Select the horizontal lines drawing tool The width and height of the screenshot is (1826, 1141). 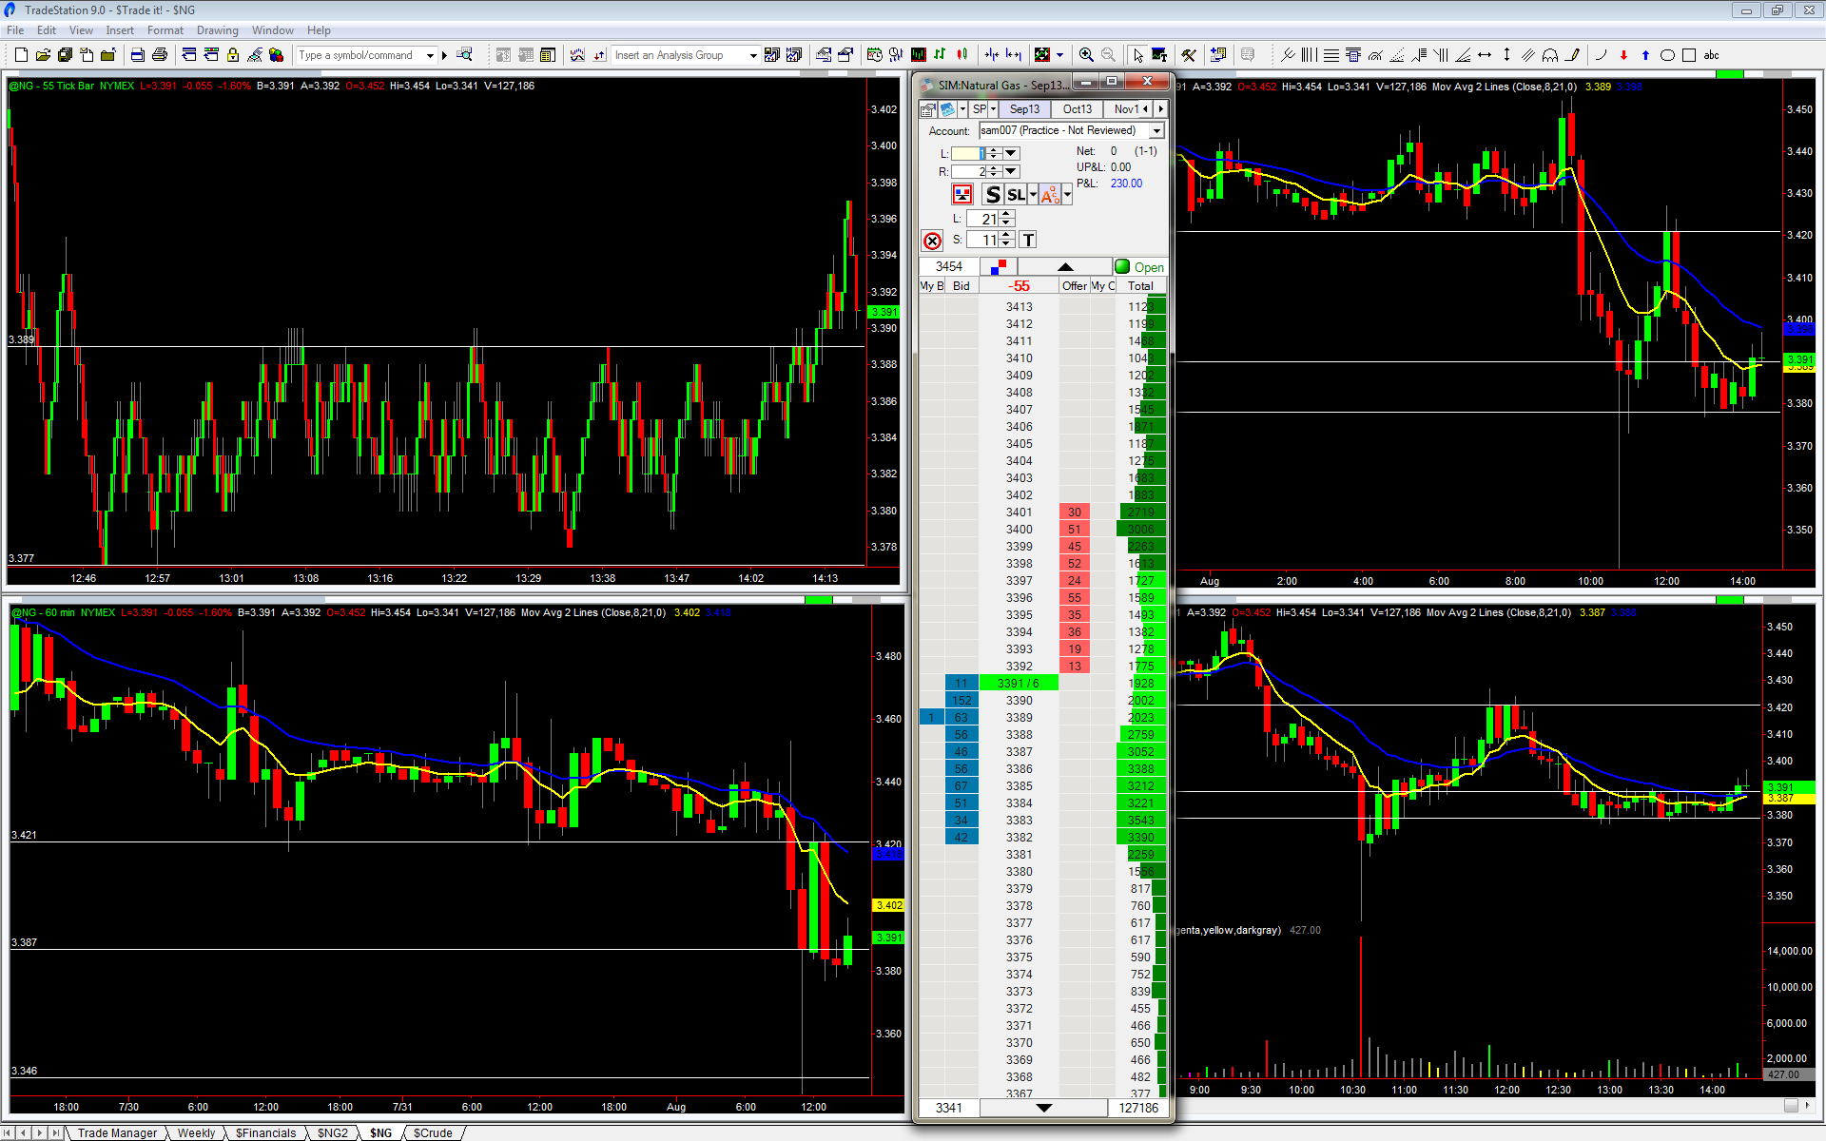(x=1331, y=55)
